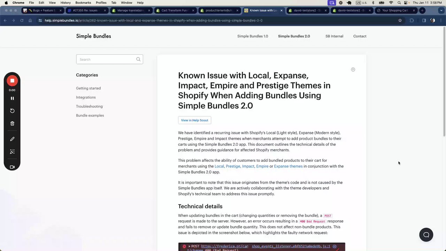Open the effects wand icon in recorder
The width and height of the screenshot is (446, 251).
12,152
